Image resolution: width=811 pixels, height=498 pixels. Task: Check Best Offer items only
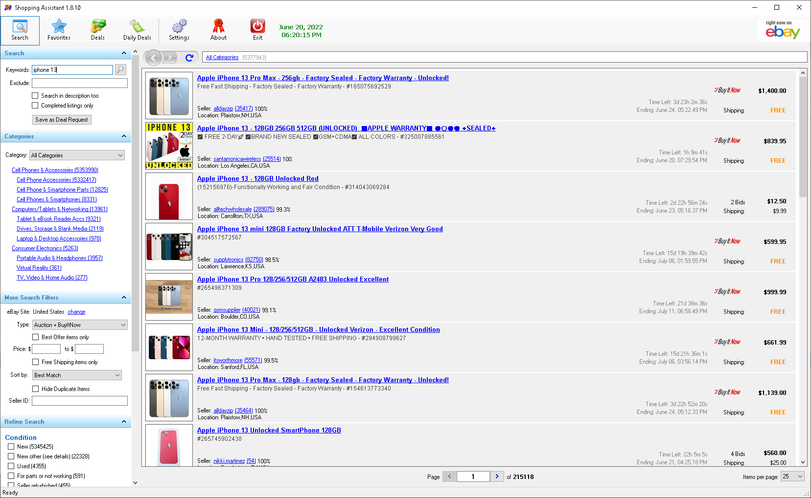[35, 337]
